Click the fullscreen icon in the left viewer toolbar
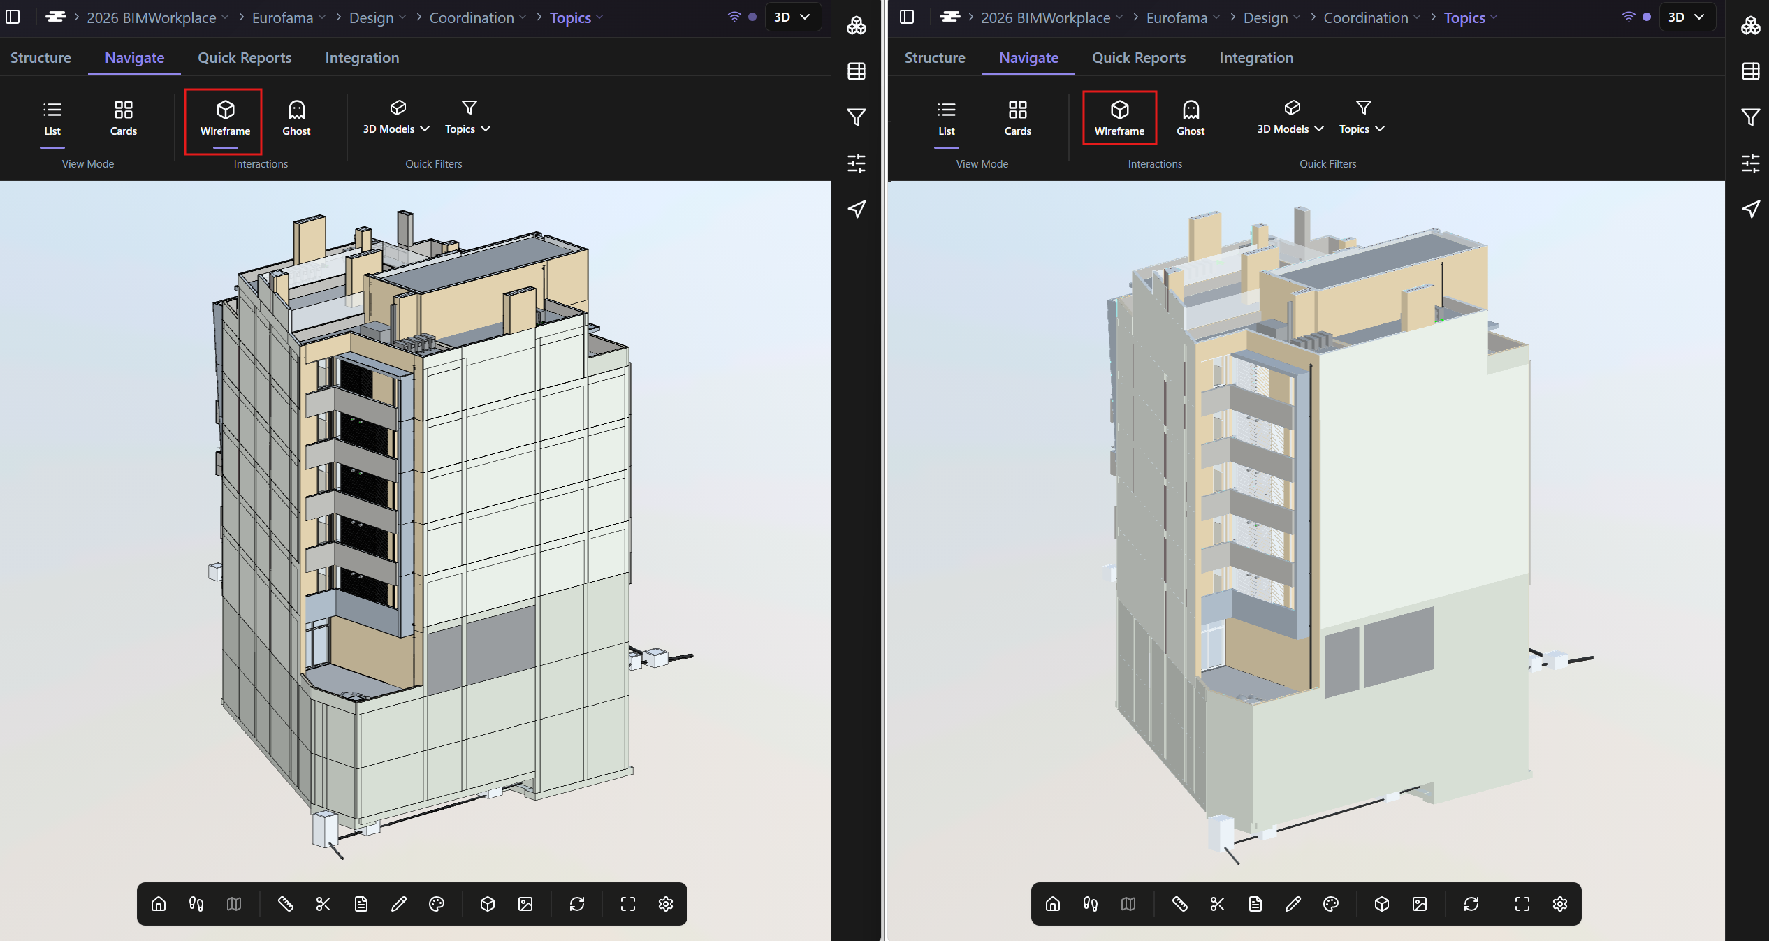1769x941 pixels. (628, 904)
